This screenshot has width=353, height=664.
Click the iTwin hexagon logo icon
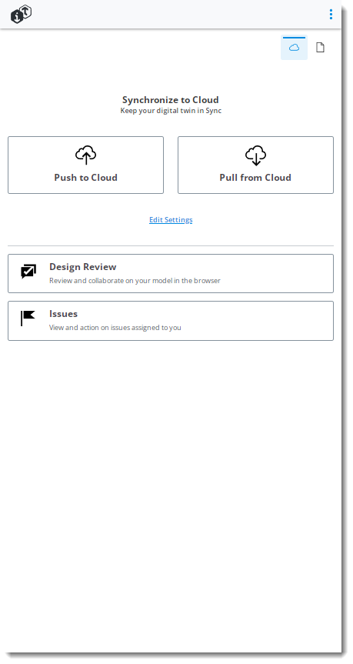pyautogui.click(x=22, y=15)
